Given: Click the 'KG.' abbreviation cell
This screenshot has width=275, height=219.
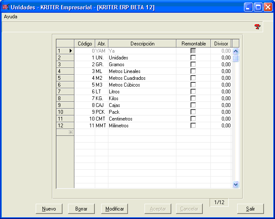Looking at the screenshot, I should tap(102, 98).
